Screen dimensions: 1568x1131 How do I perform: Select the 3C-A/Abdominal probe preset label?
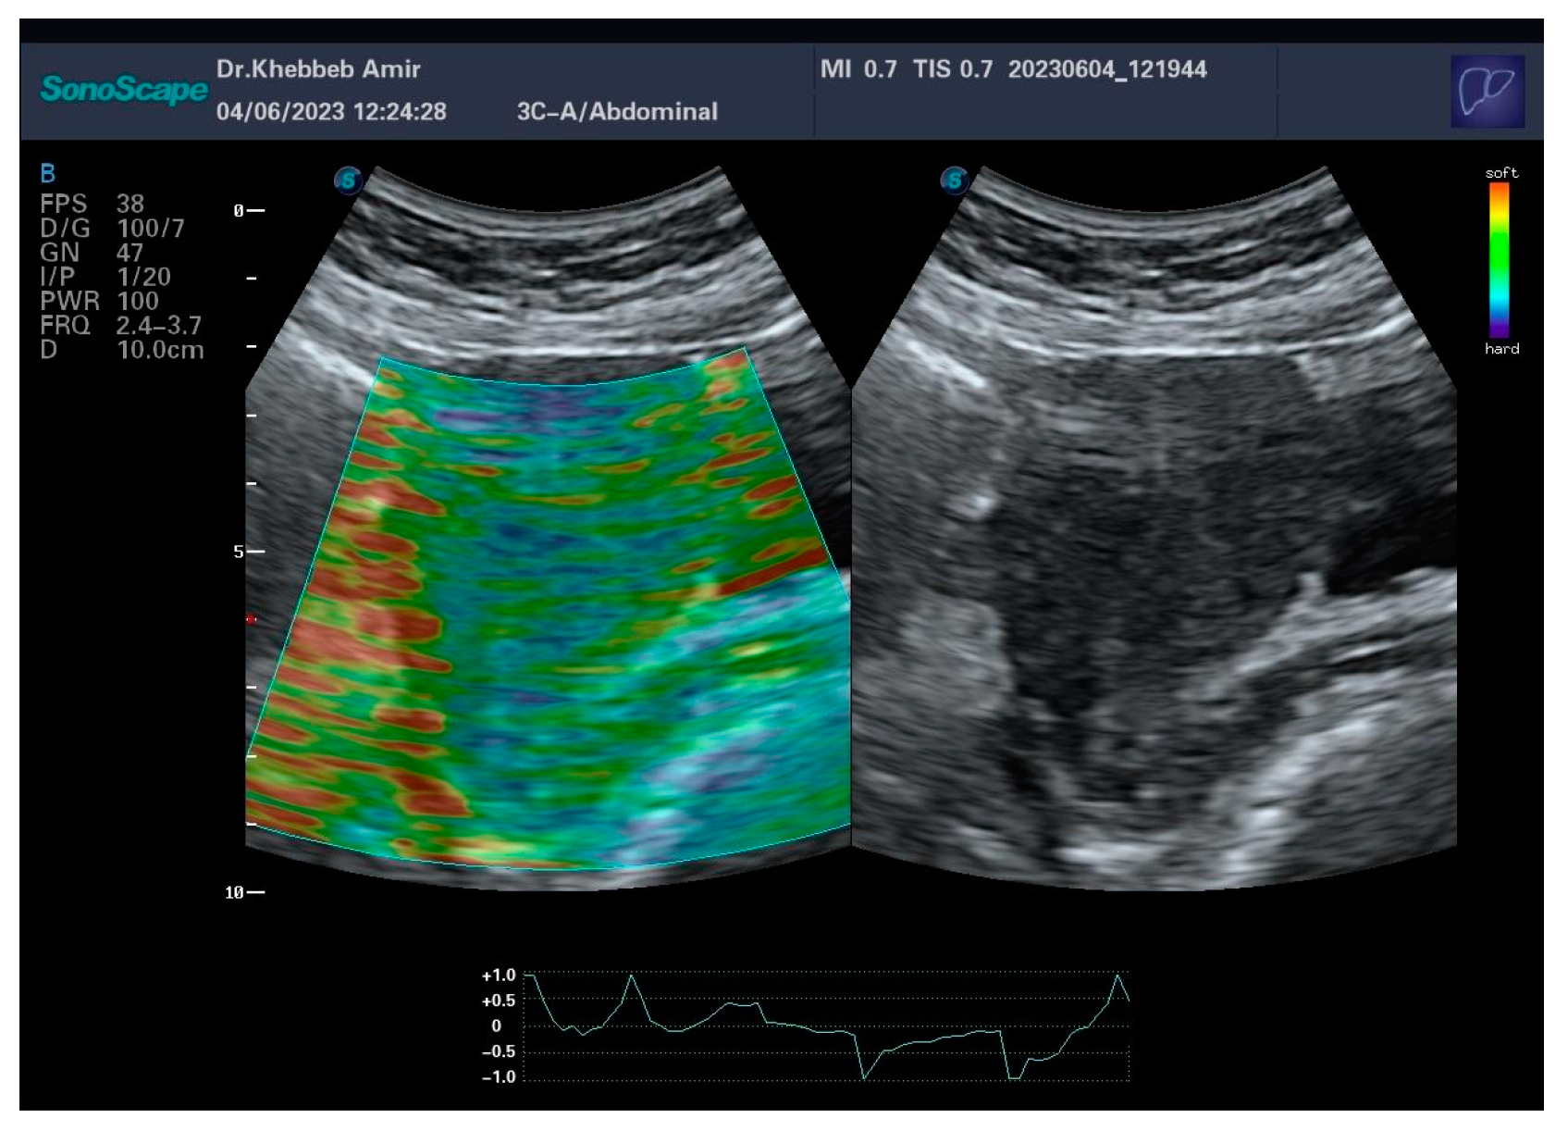[617, 112]
